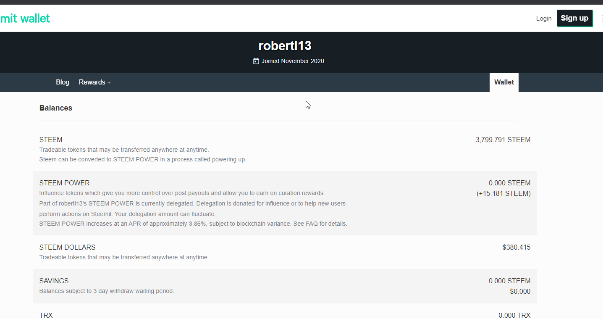Click the '3 day withdraw waiting period' line

tap(107, 291)
